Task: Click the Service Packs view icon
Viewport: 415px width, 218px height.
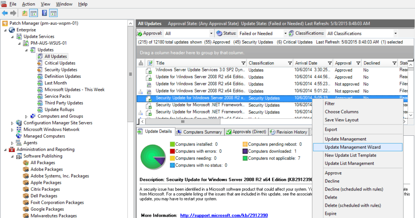Action: click(x=40, y=96)
